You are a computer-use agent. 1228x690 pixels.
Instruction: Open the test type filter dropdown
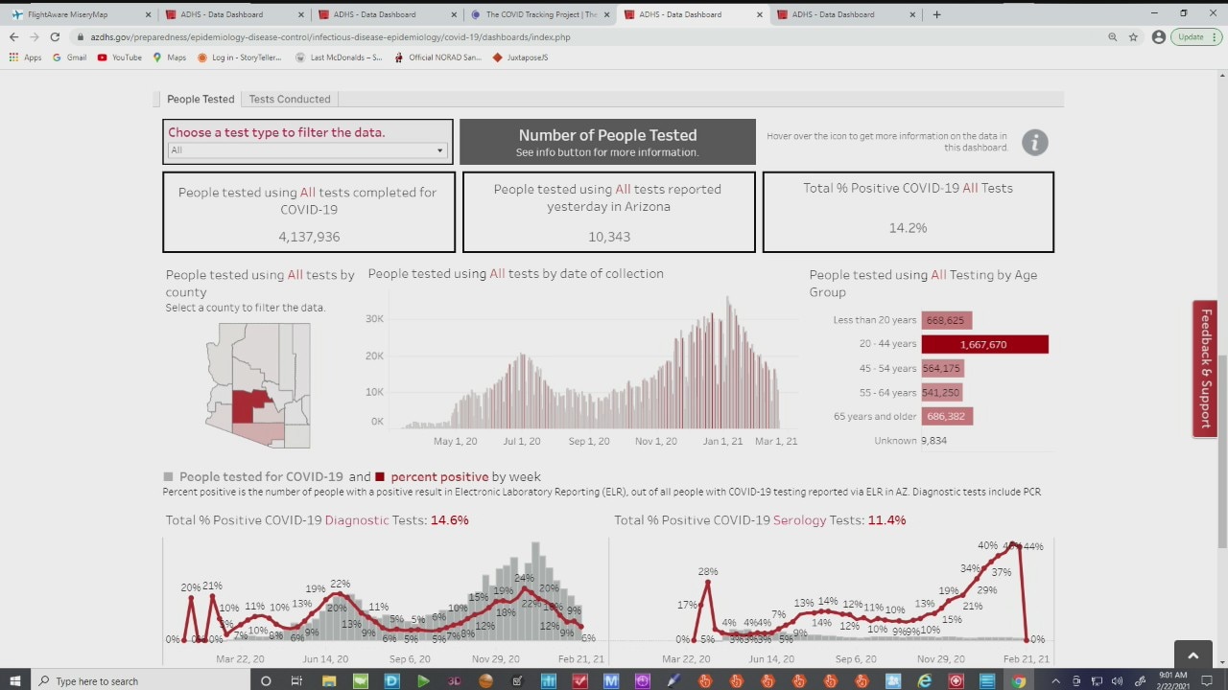coord(307,150)
